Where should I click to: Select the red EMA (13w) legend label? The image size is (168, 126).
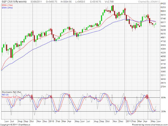tap(7, 5)
